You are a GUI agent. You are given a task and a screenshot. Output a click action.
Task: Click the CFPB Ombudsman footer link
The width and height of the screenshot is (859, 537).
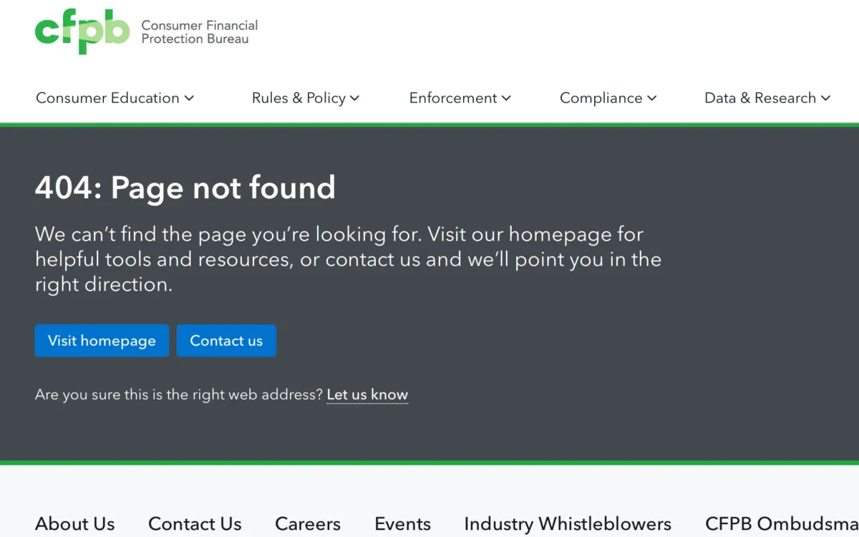point(780,523)
